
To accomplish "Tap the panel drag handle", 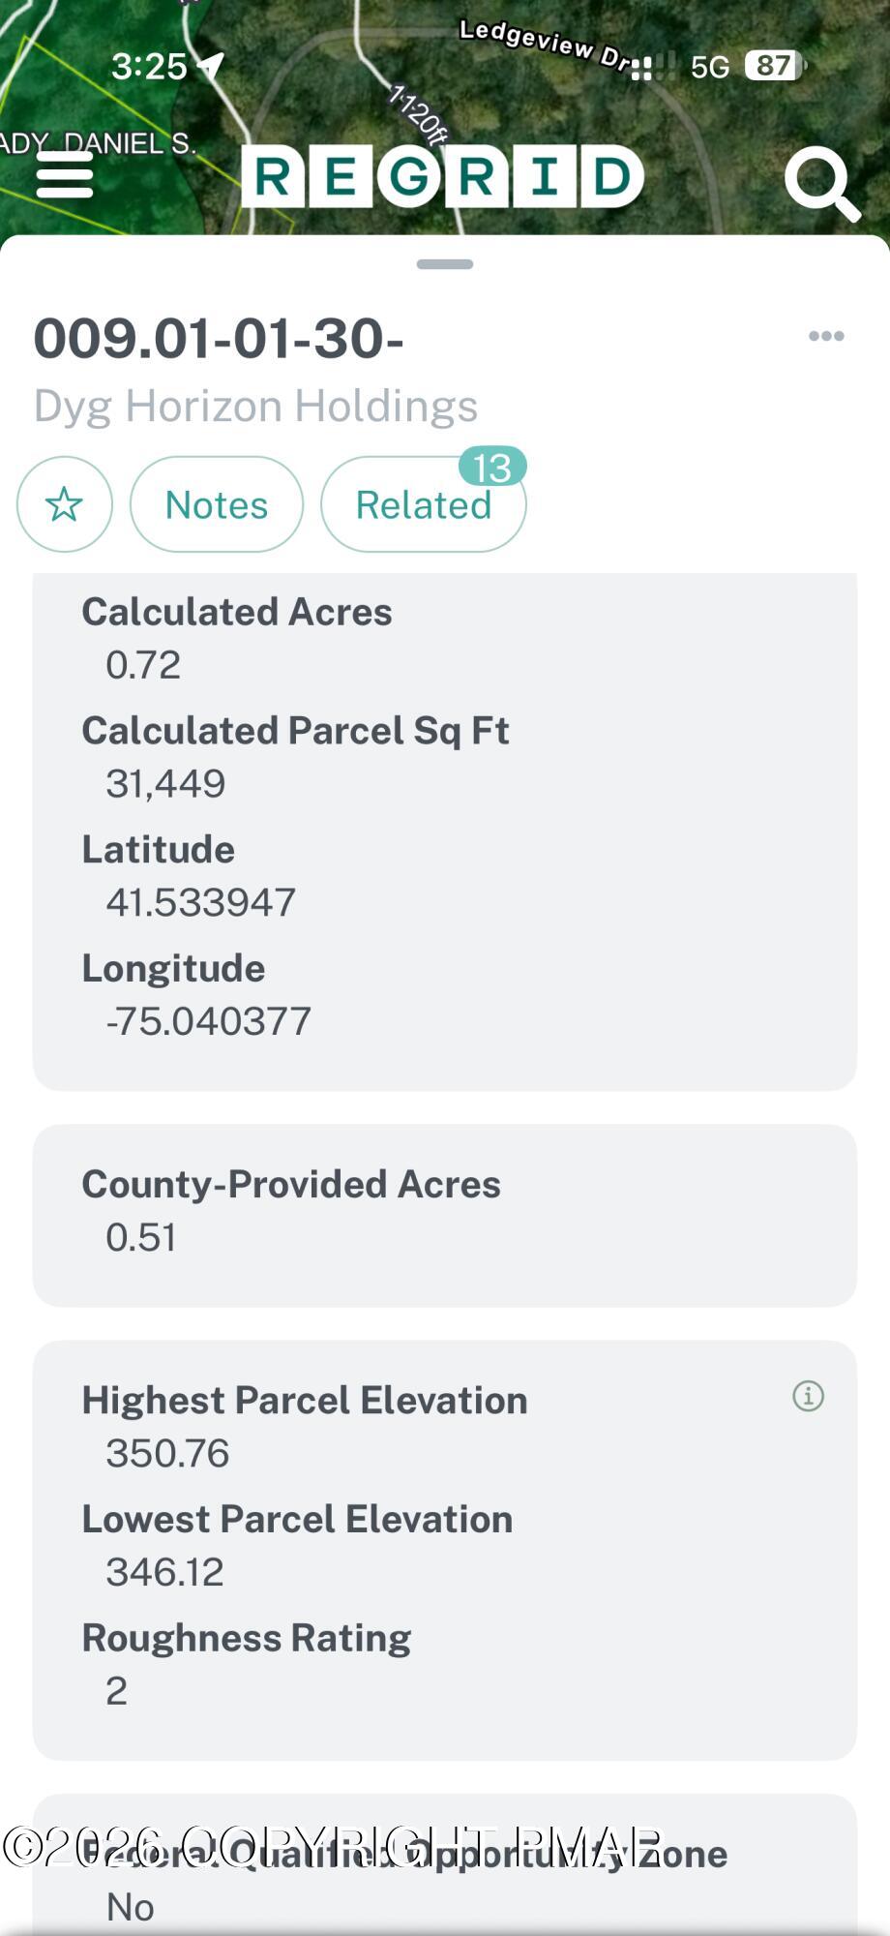I will [x=445, y=264].
